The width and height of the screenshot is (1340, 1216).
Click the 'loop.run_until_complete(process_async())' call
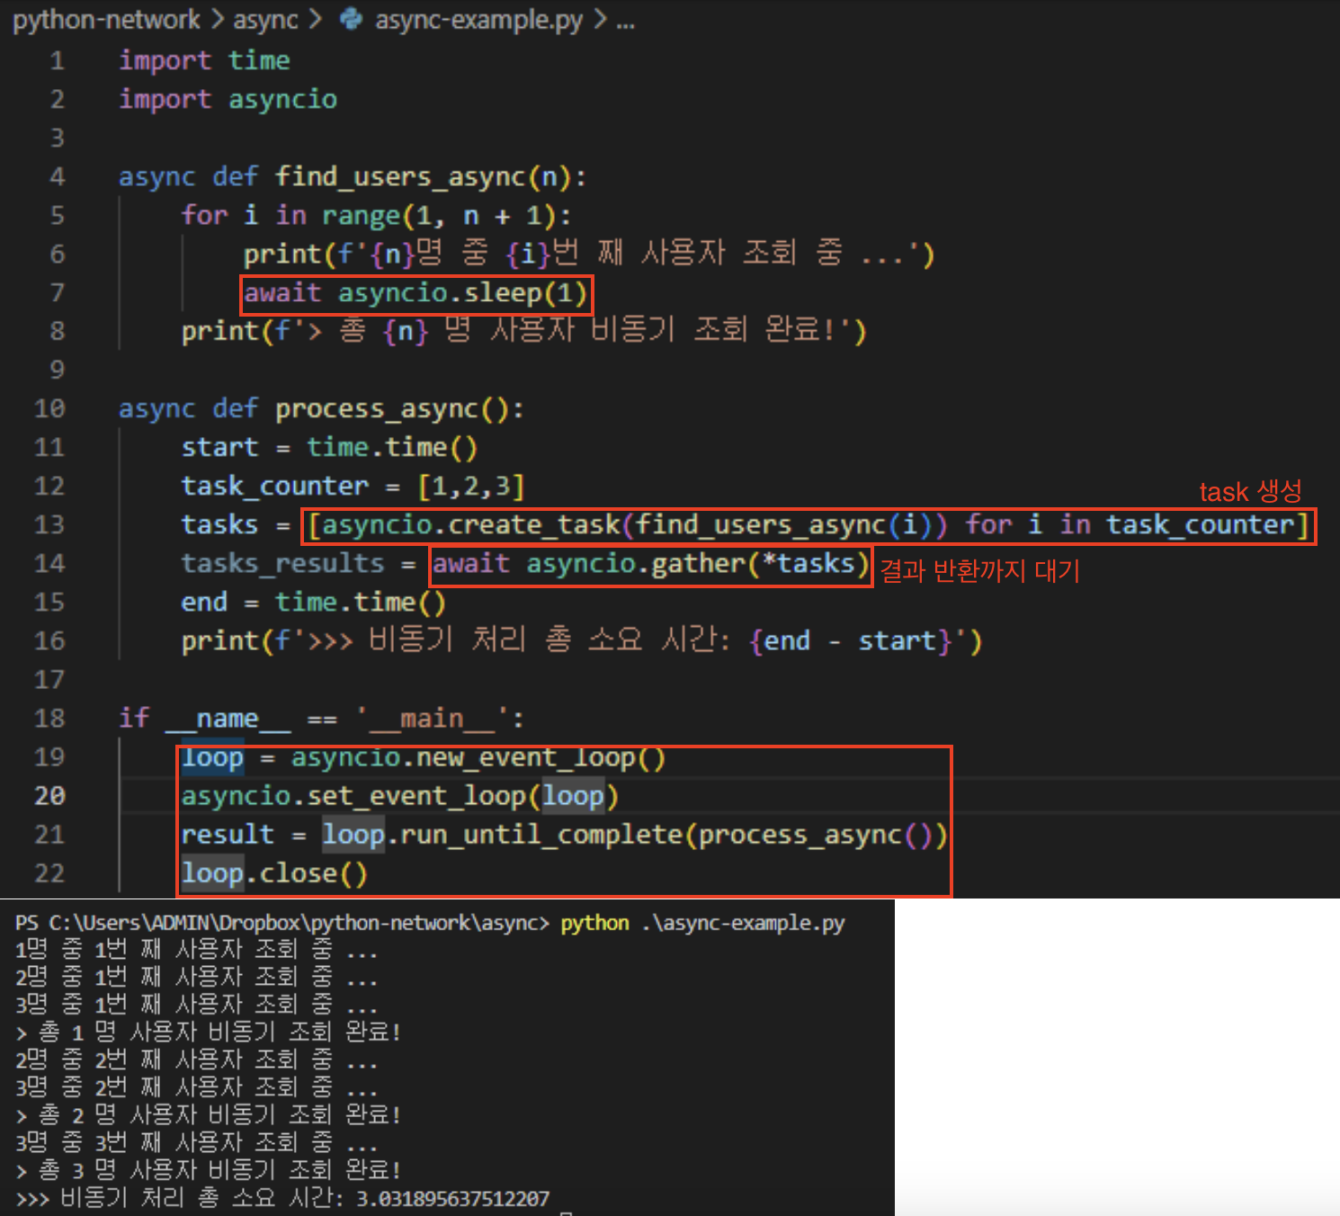pyautogui.click(x=635, y=835)
